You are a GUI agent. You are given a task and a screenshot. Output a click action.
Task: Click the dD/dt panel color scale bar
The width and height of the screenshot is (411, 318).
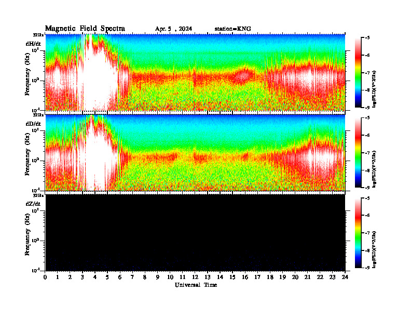tap(358, 153)
